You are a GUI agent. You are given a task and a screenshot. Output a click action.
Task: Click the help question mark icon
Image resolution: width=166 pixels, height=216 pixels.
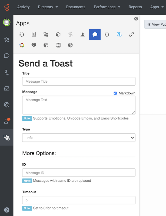6,210
